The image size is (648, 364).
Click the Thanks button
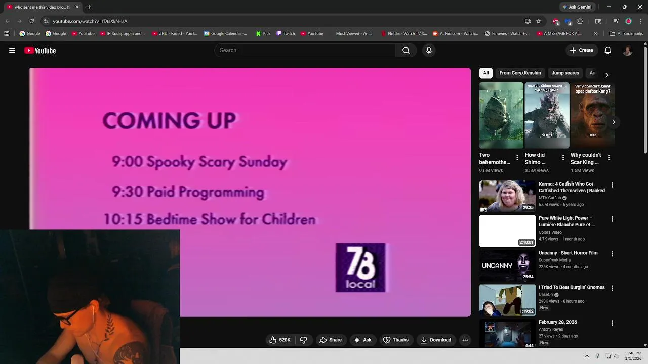click(x=396, y=340)
